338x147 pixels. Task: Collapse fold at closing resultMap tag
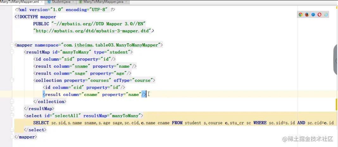[12, 108]
